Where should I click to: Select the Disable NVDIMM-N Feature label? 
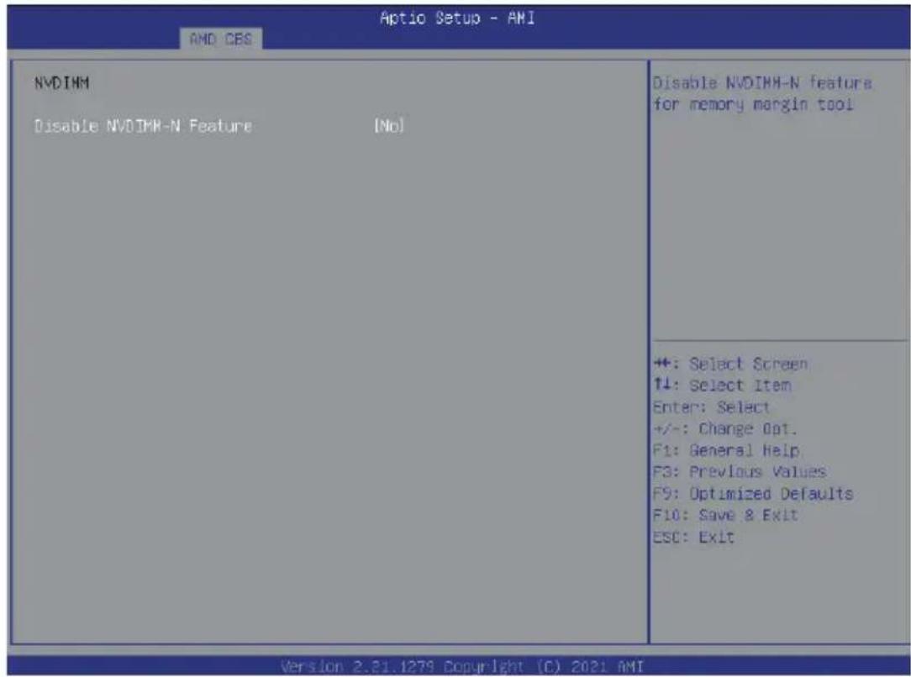(143, 126)
